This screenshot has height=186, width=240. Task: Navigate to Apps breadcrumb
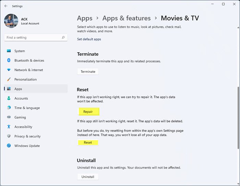coord(85,18)
